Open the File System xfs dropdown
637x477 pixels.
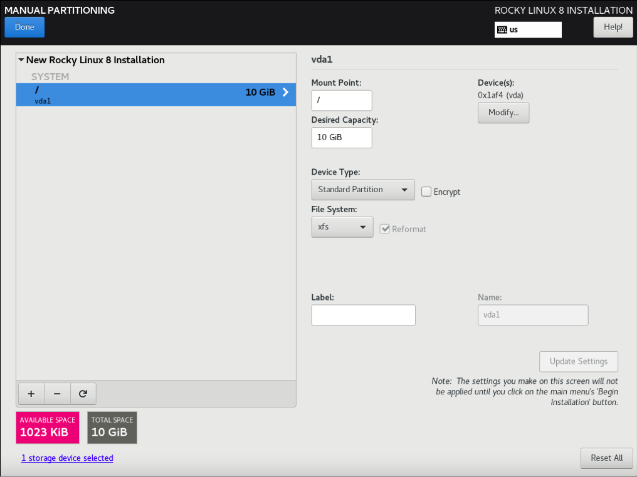pos(342,227)
